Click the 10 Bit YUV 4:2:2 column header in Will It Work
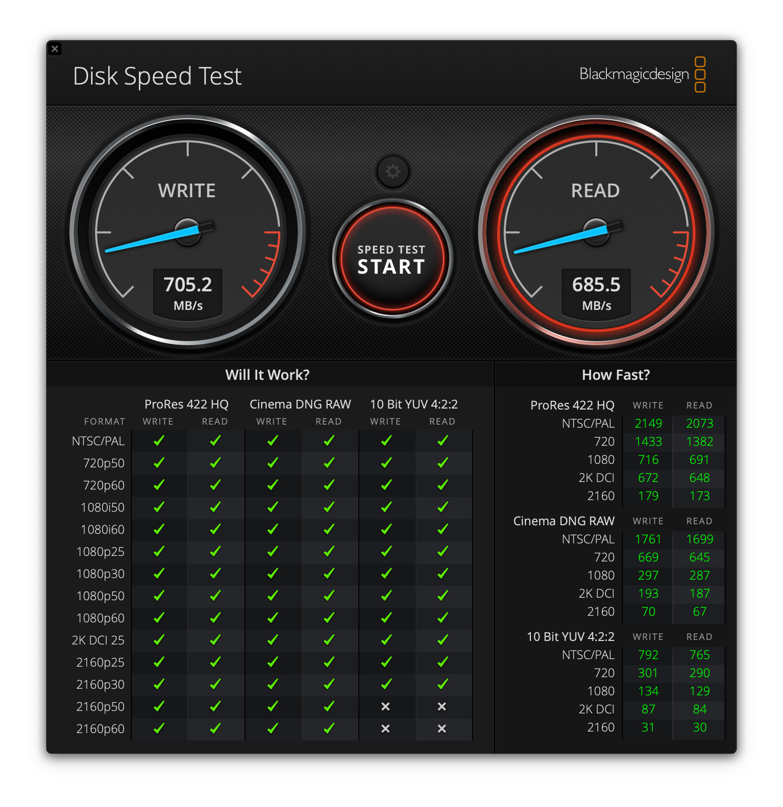Screen dimensions: 783x807 (414, 405)
